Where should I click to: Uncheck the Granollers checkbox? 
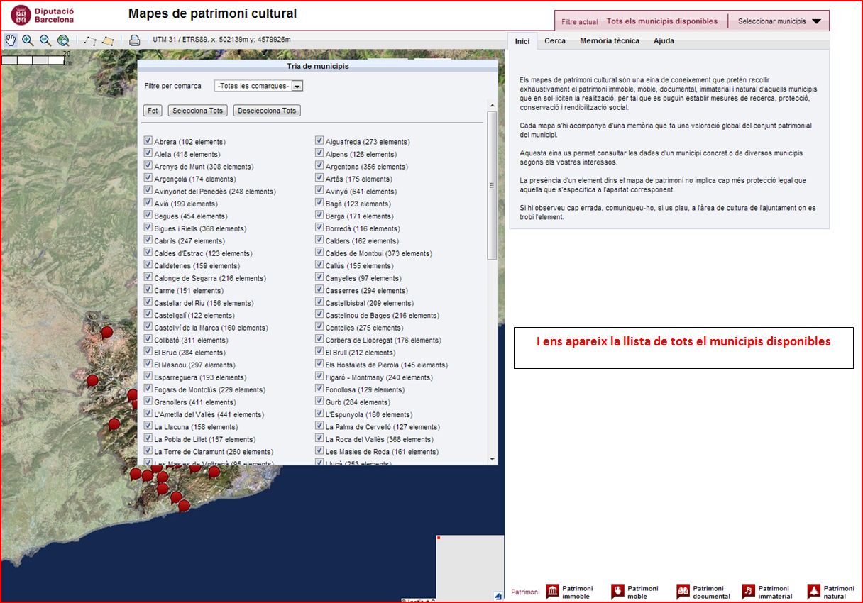pos(148,402)
